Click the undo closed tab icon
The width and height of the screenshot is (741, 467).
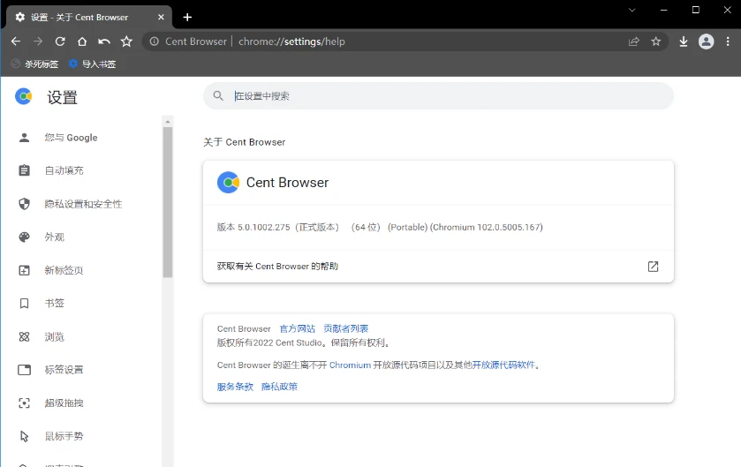coord(104,41)
